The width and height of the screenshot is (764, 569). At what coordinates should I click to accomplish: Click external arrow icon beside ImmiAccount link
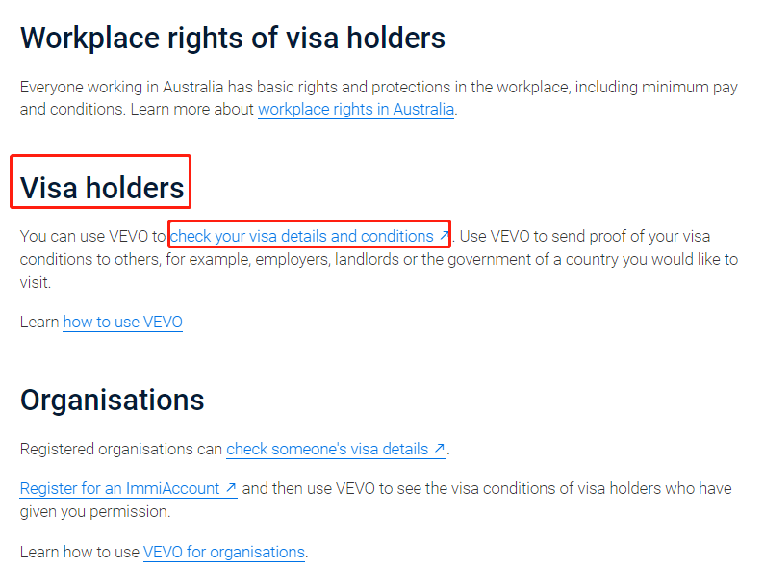click(x=231, y=487)
